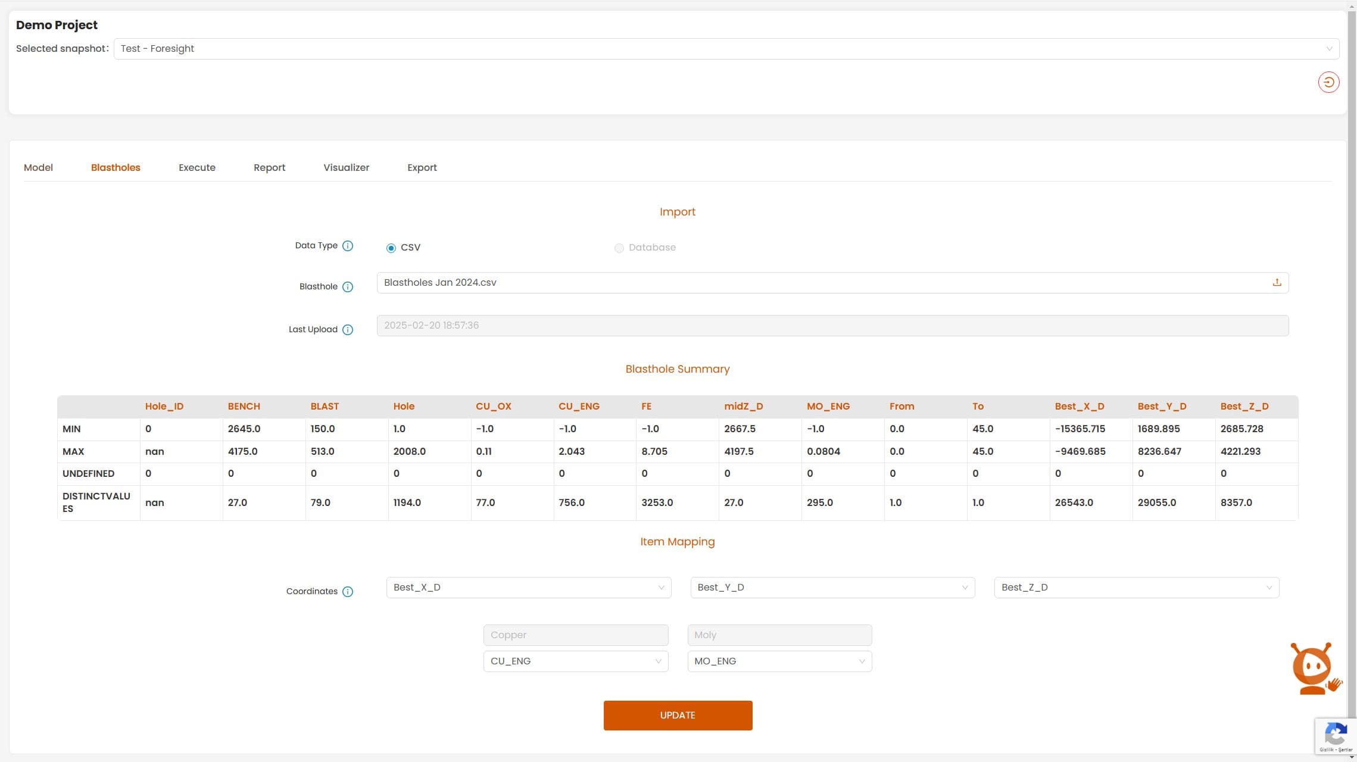Click the Last Upload timestamp field
This screenshot has width=1357, height=762.
point(832,326)
